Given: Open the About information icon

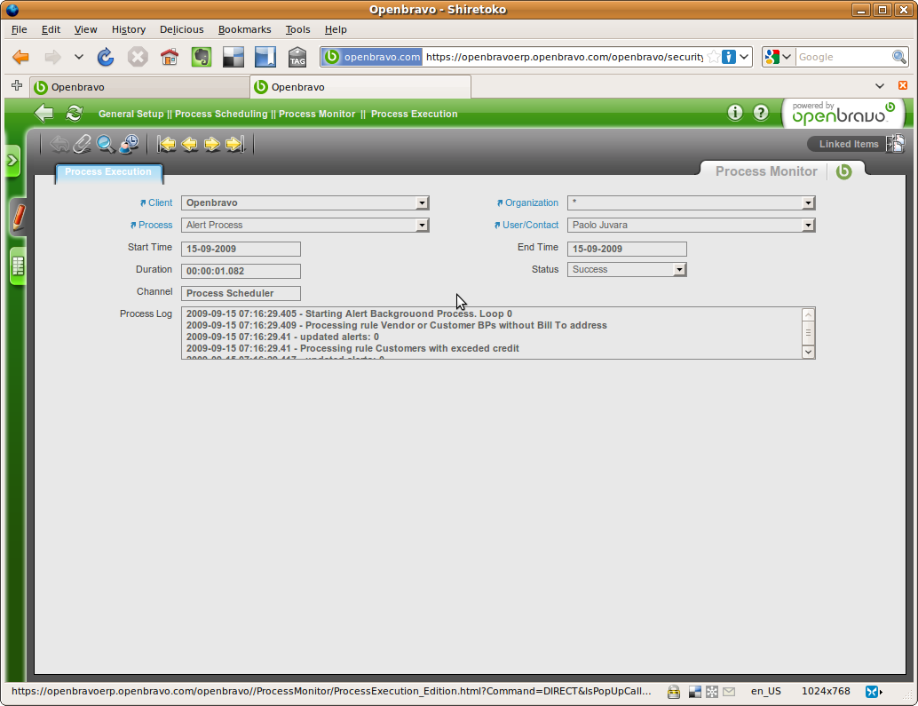Looking at the screenshot, I should point(735,113).
